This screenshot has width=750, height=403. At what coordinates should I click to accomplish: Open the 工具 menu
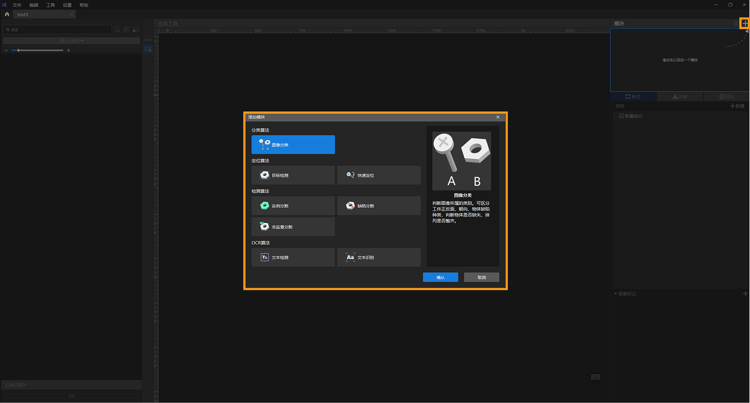coord(50,5)
